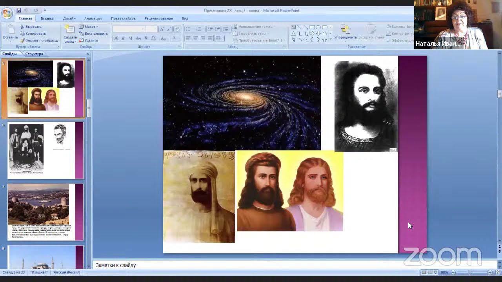Open the Quick Access Toolbar customize arrow
This screenshot has width=502, height=282.
[45, 10]
